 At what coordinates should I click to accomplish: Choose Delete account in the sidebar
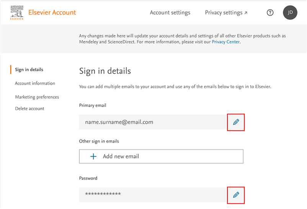29,109
